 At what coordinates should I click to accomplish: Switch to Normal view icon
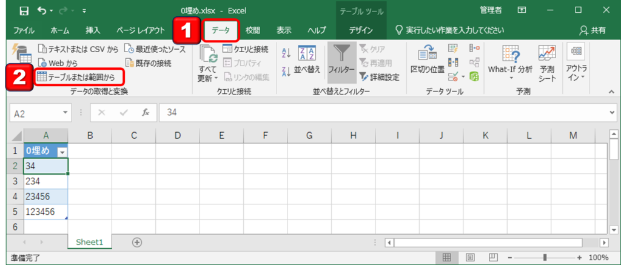click(447, 258)
